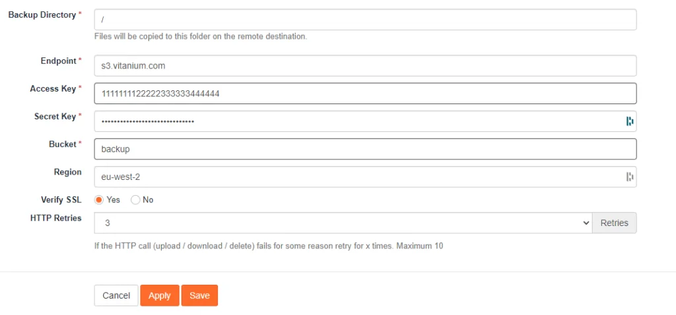Click the password manager icon in Secret Key field

[629, 121]
